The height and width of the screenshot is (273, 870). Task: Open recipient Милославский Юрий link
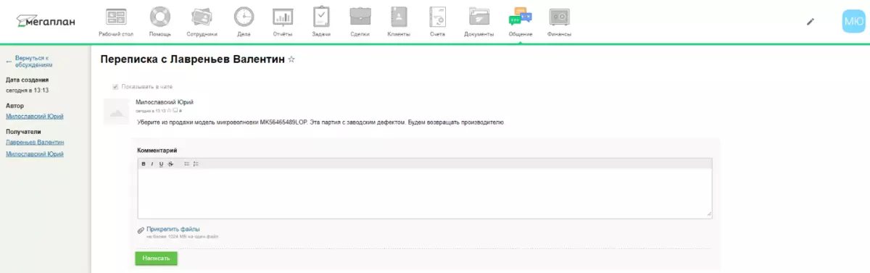tap(34, 154)
